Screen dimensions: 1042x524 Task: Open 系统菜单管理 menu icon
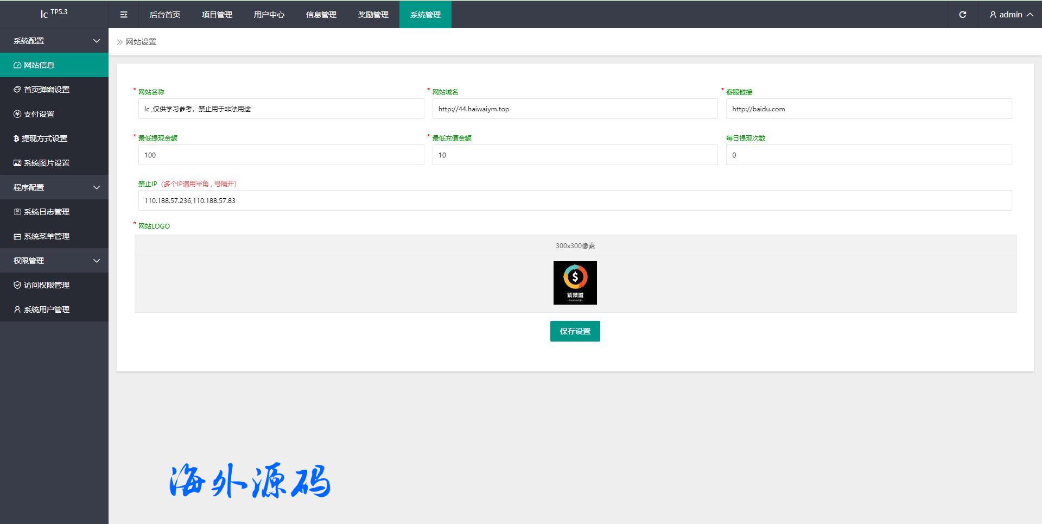click(x=17, y=236)
